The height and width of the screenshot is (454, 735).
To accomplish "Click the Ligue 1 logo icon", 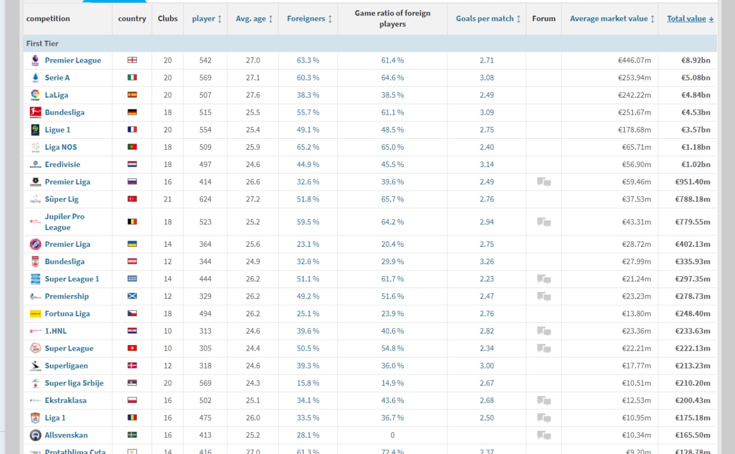I will [x=36, y=130].
